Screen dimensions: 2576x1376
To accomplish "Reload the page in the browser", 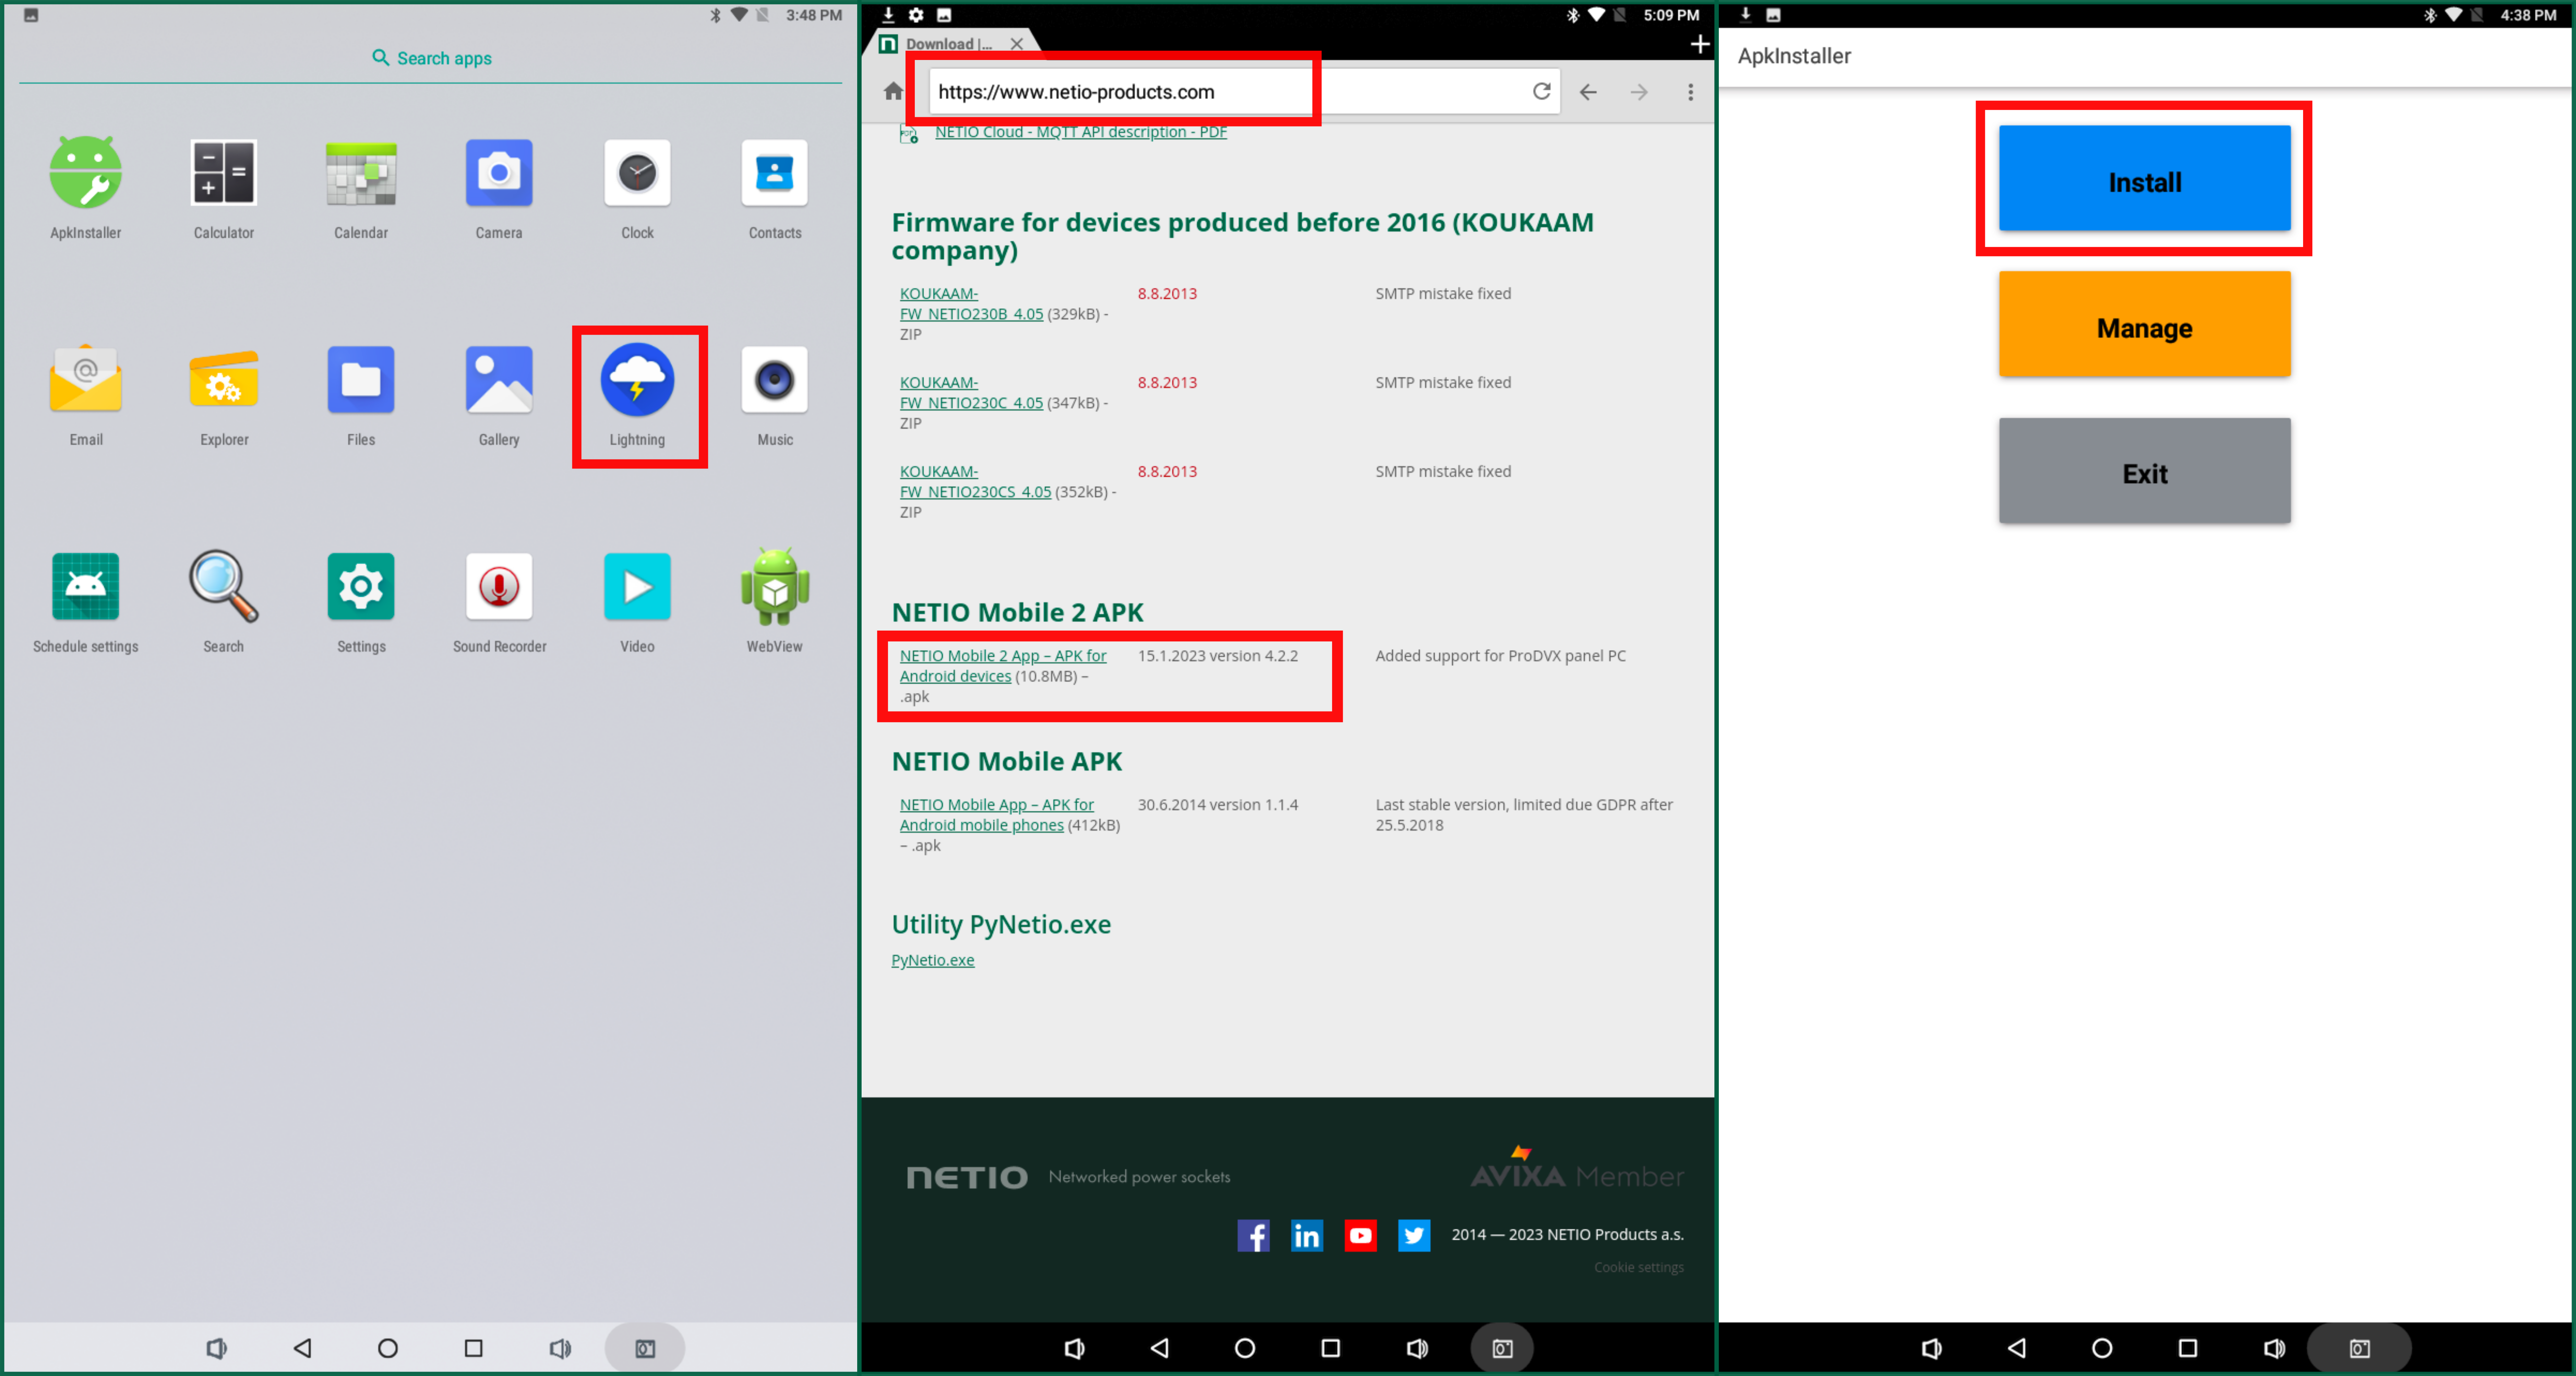I will 1542,92.
